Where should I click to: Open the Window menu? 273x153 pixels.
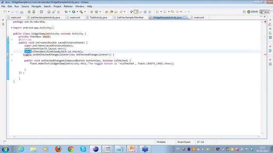click(x=80, y=6)
